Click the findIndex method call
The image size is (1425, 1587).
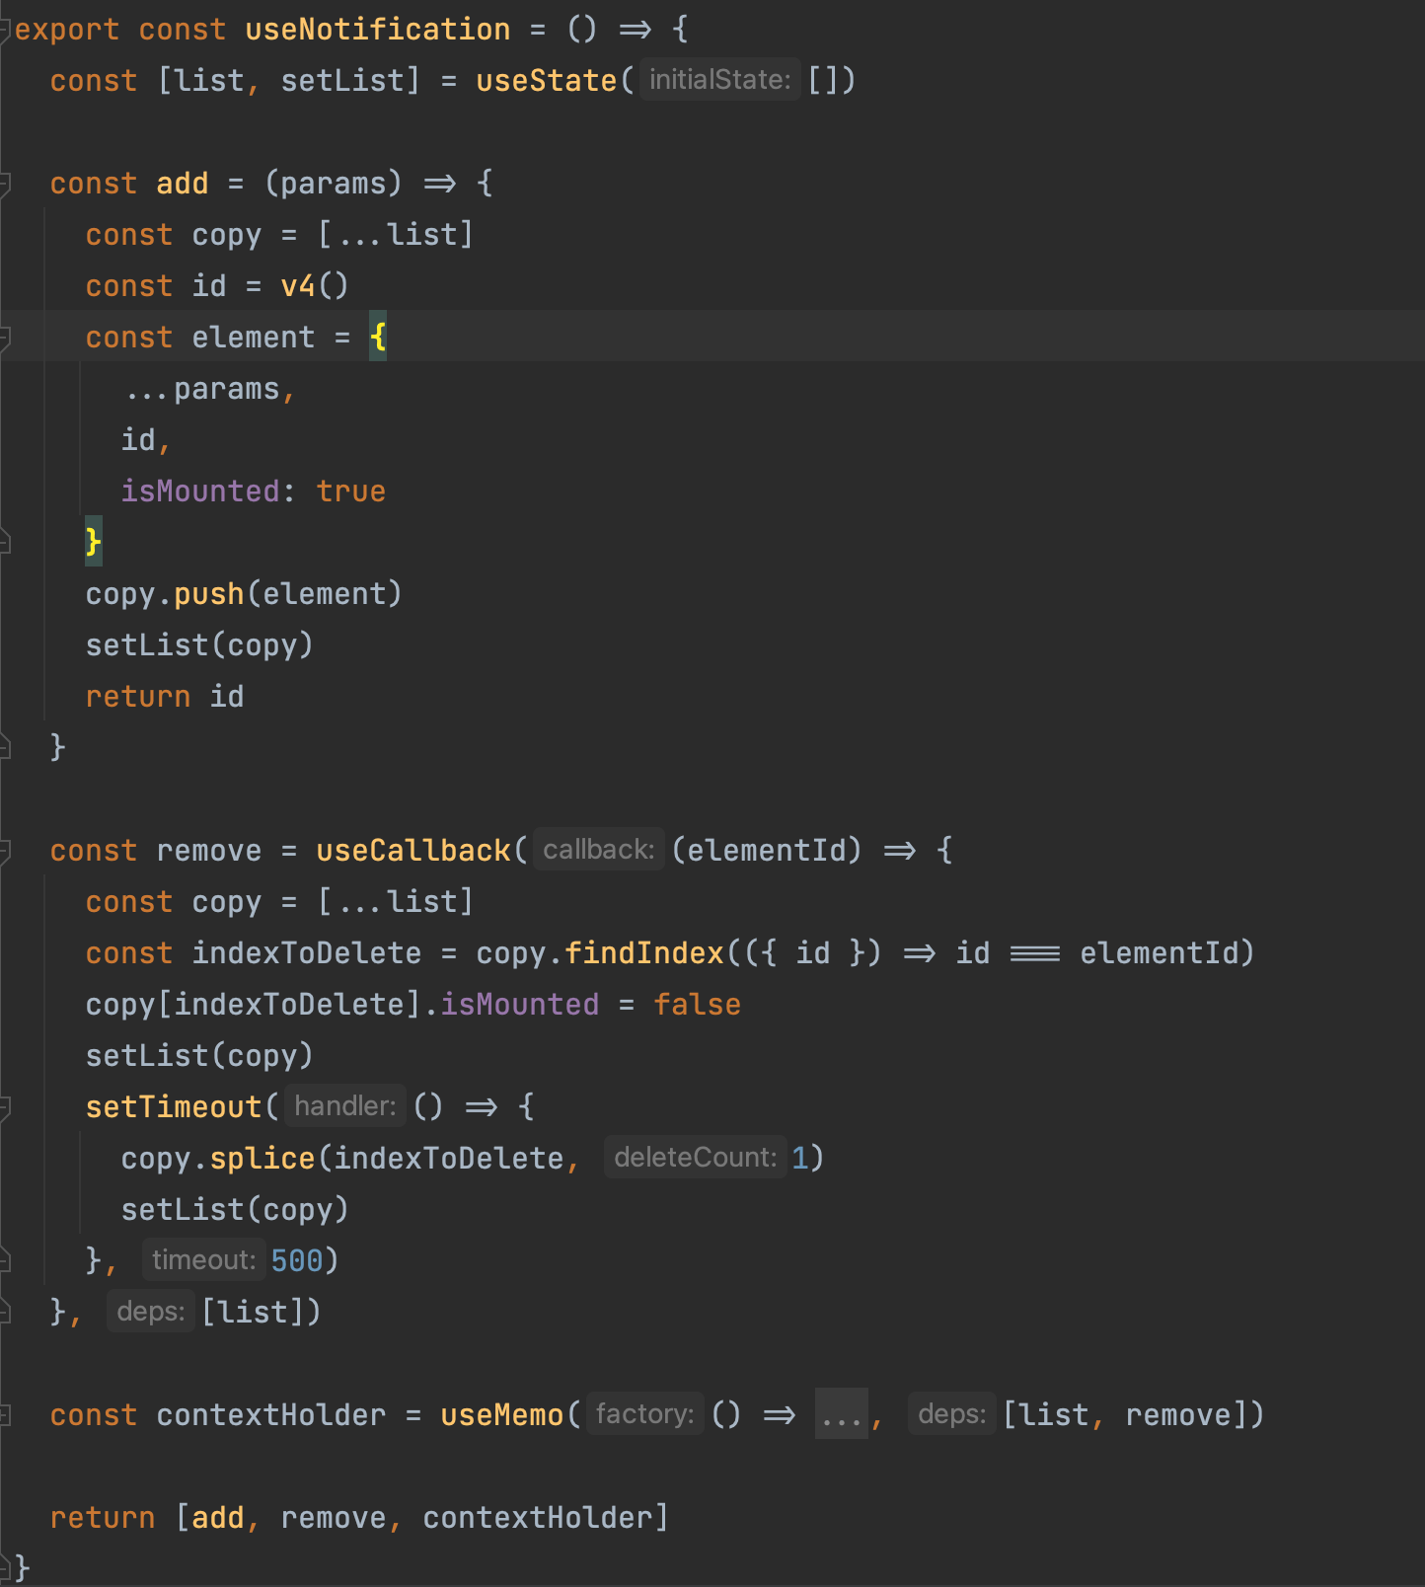pyautogui.click(x=644, y=953)
